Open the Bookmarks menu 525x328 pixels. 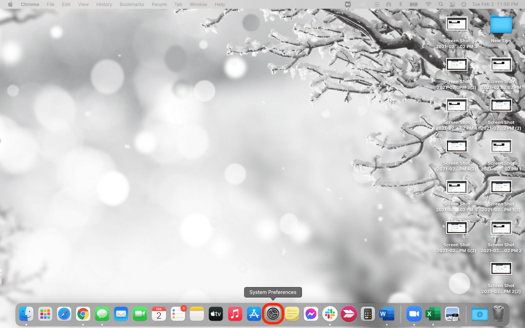coord(132,4)
